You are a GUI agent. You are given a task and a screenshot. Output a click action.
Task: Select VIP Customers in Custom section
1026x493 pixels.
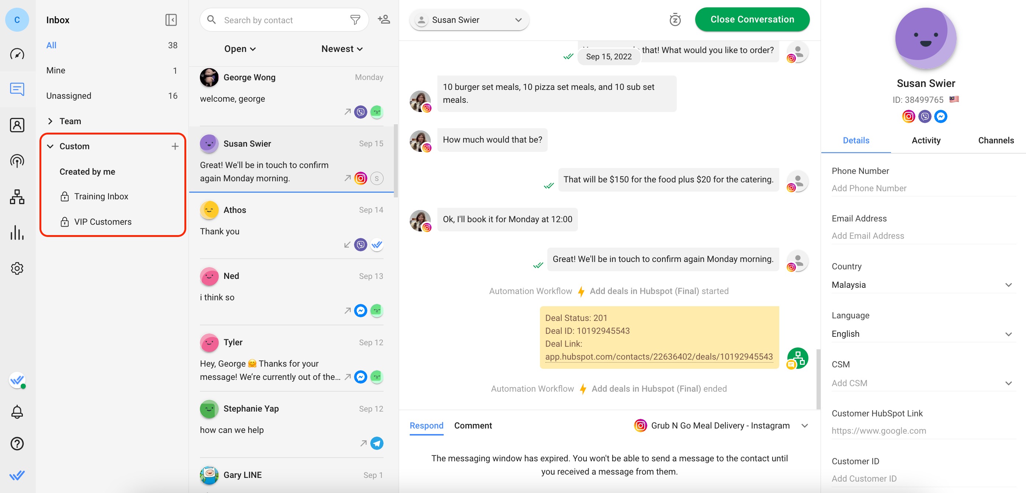(102, 222)
